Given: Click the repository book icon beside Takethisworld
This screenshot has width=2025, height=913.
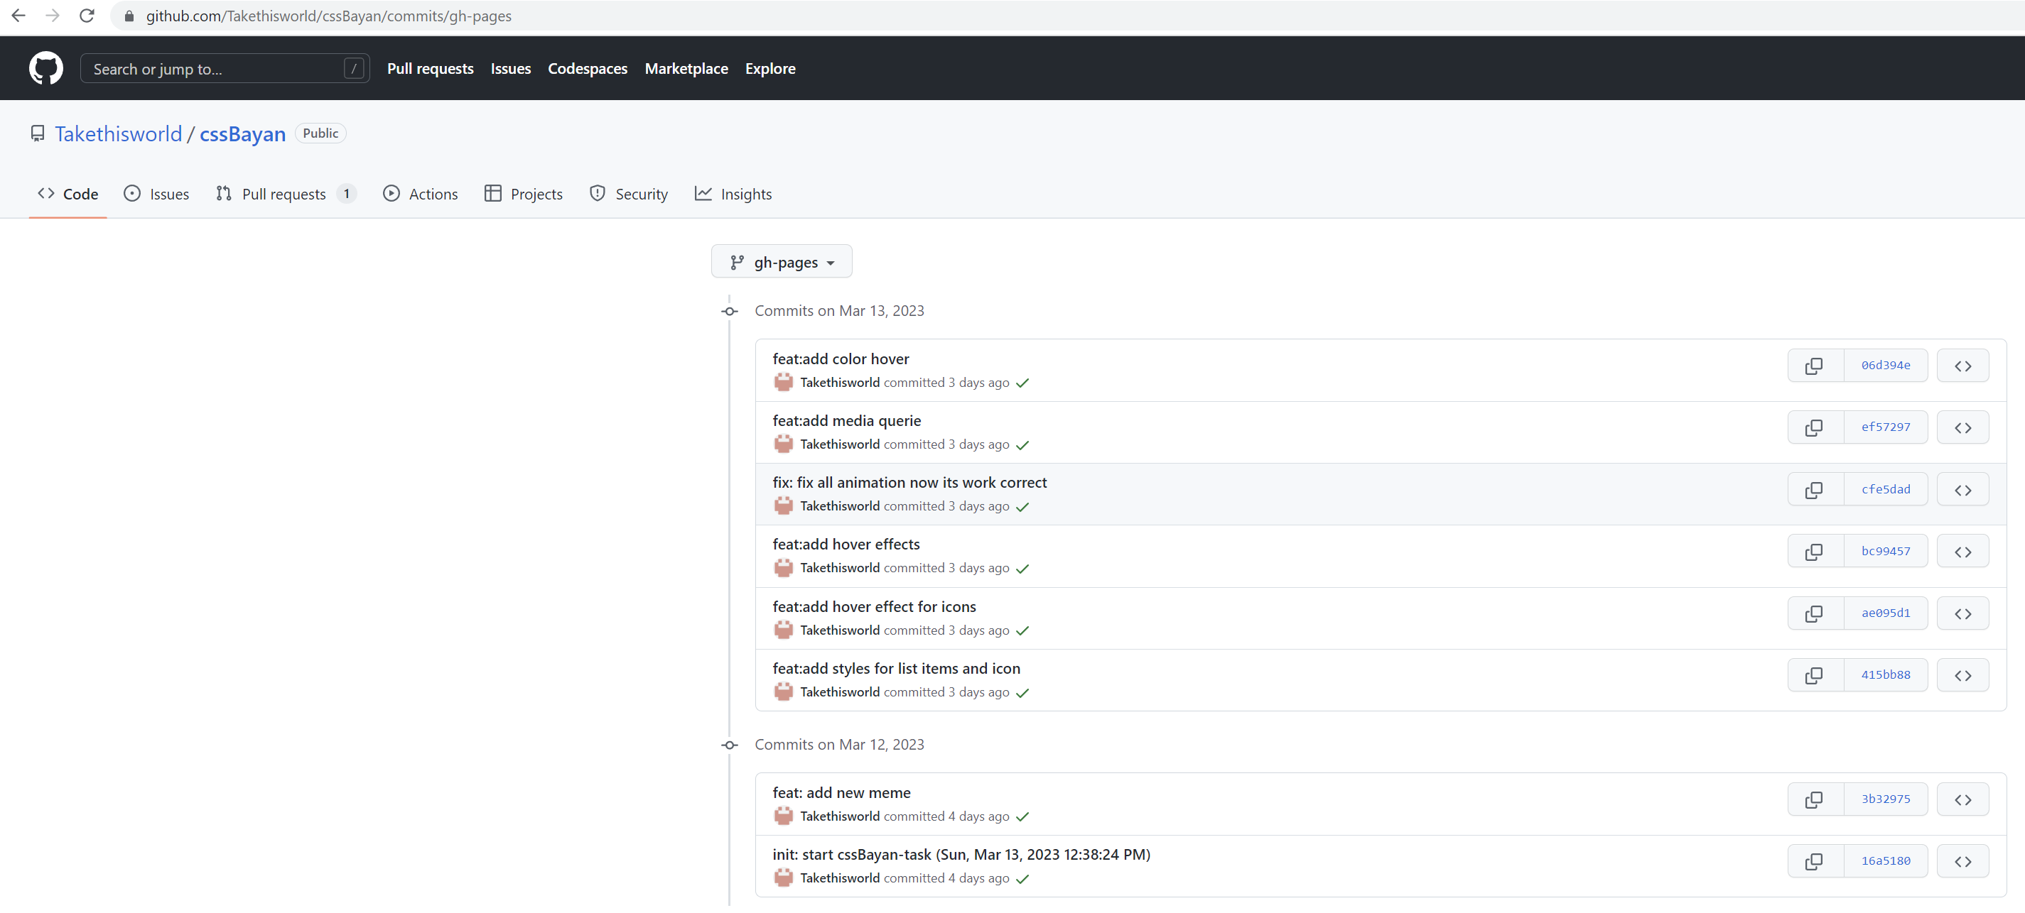Looking at the screenshot, I should 37,133.
